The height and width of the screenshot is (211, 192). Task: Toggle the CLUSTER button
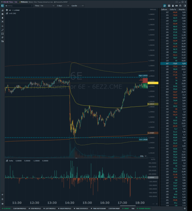(6, 208)
